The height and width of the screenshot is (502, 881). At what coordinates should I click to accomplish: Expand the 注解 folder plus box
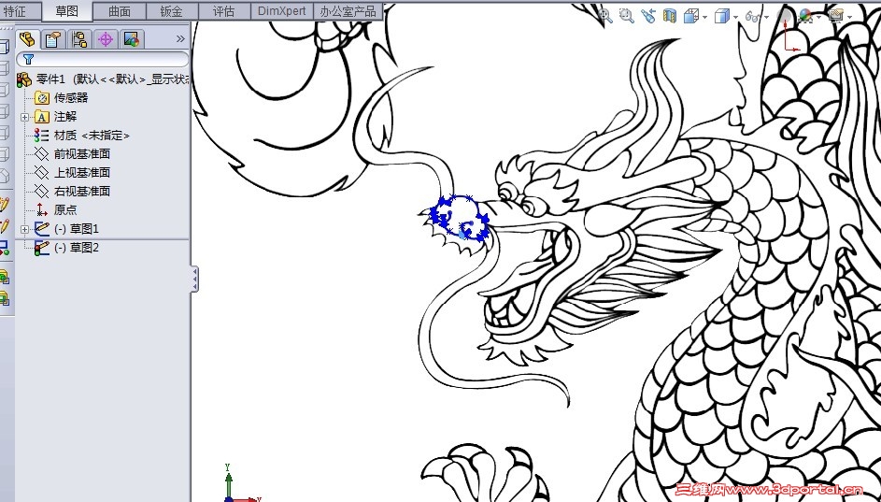click(x=24, y=117)
